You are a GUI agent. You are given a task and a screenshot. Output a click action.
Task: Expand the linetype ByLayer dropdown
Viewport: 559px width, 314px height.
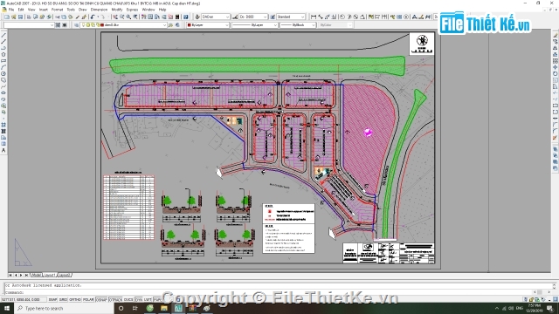click(254, 25)
